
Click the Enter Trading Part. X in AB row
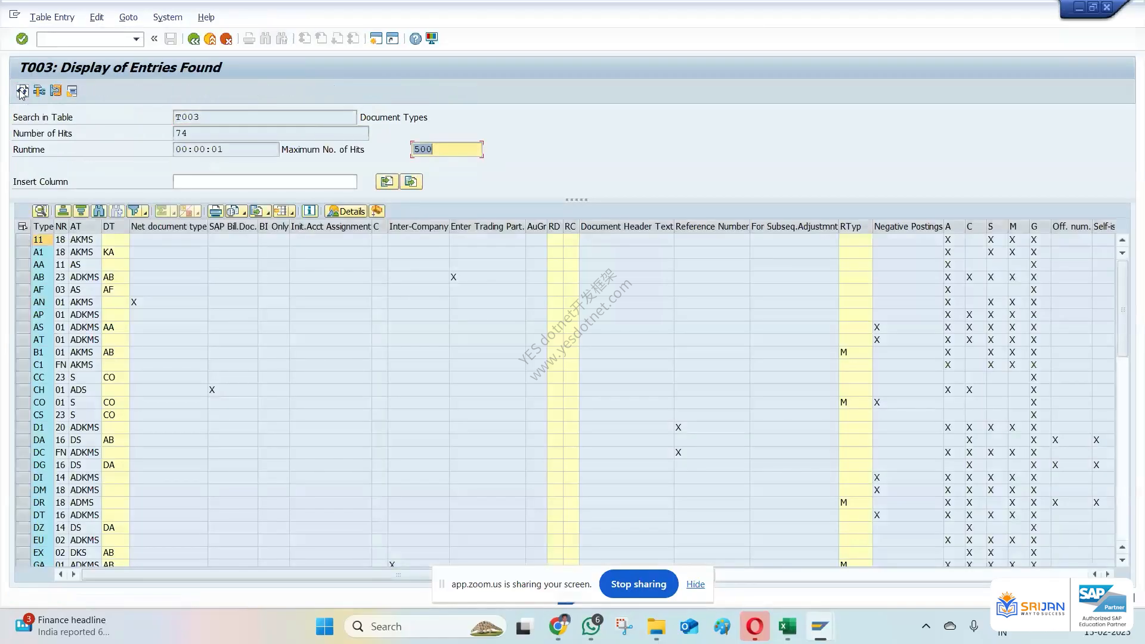click(453, 277)
